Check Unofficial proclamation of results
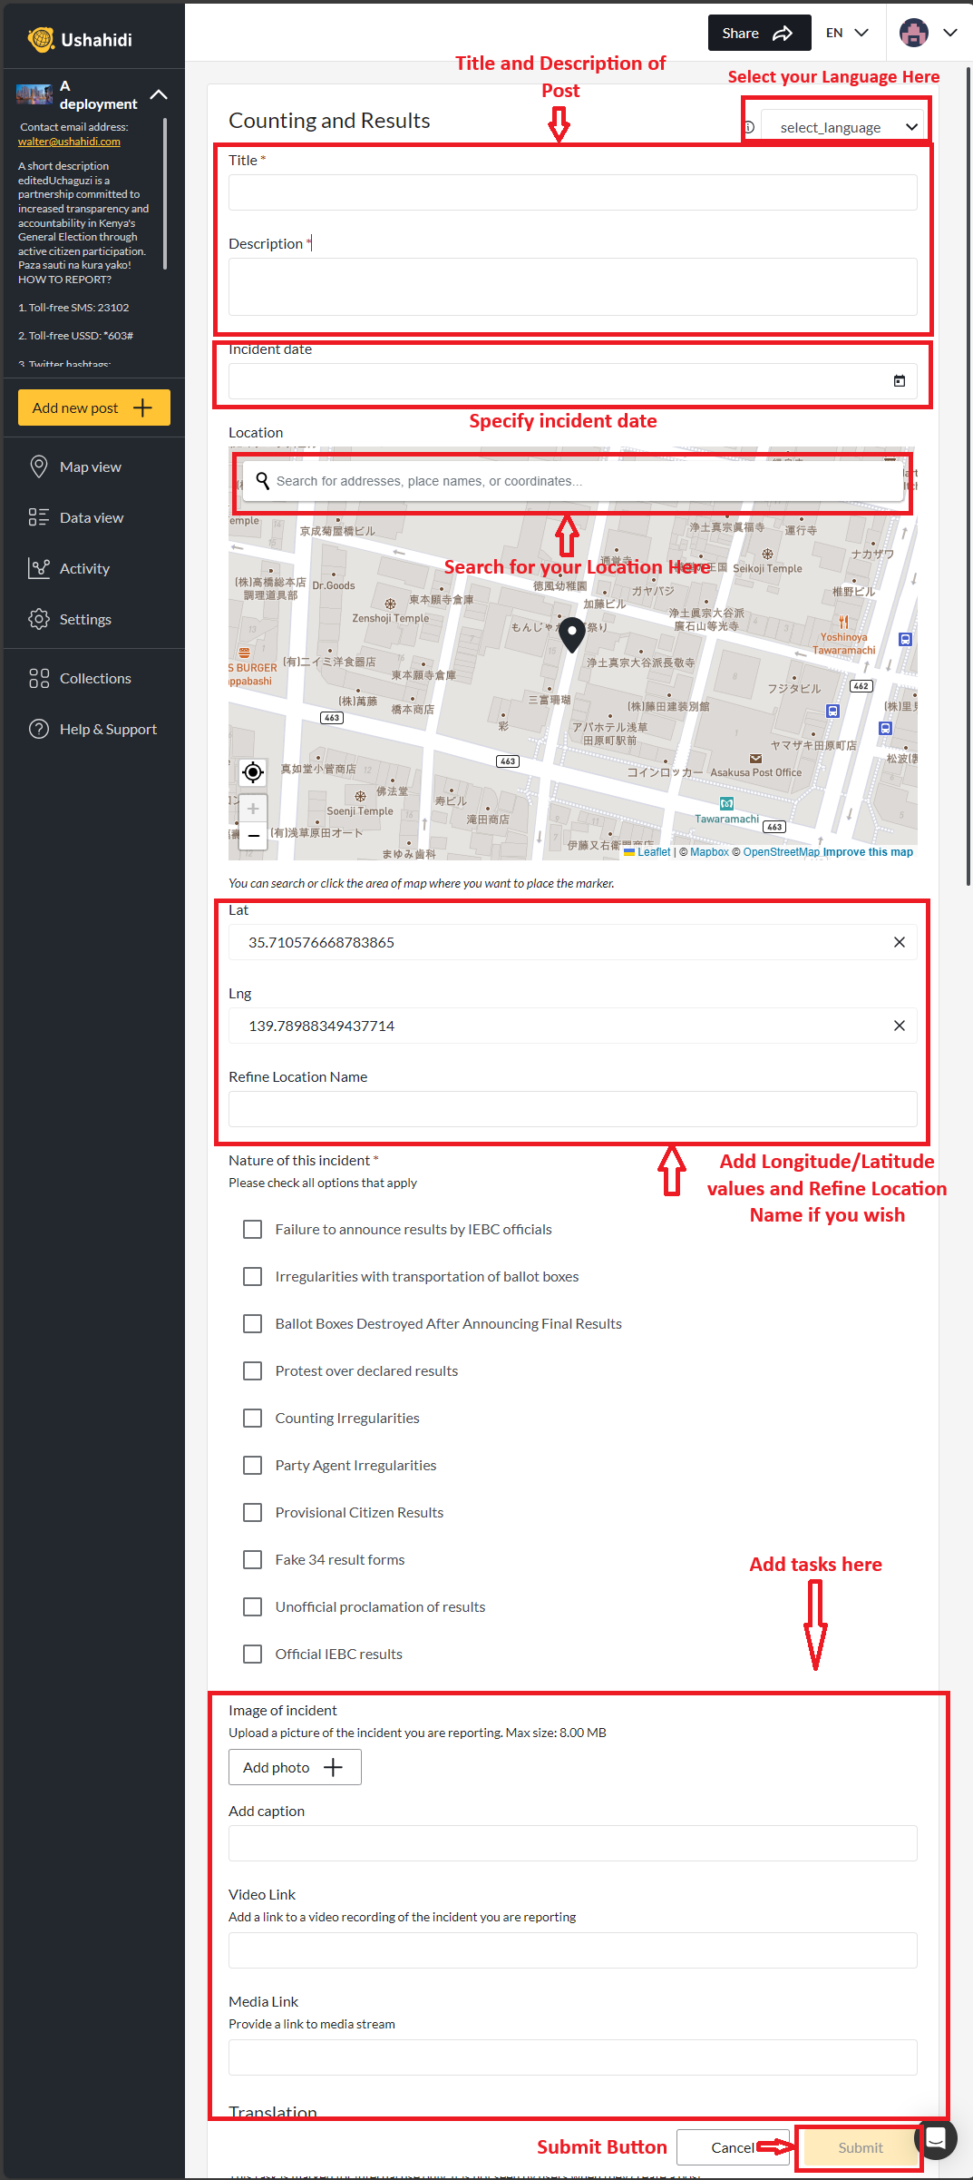 (253, 1606)
